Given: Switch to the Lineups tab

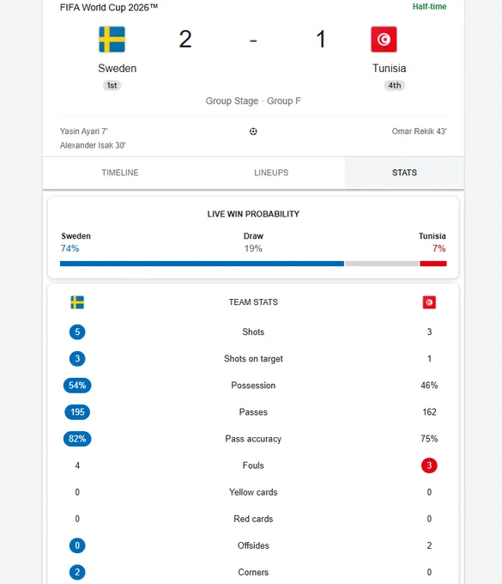Looking at the screenshot, I should (271, 173).
